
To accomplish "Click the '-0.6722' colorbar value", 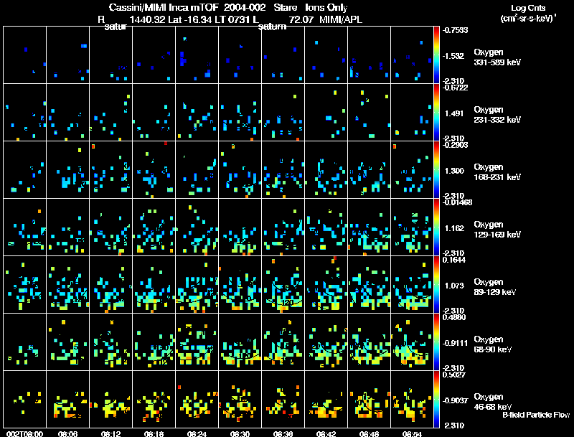I will [x=455, y=88].
